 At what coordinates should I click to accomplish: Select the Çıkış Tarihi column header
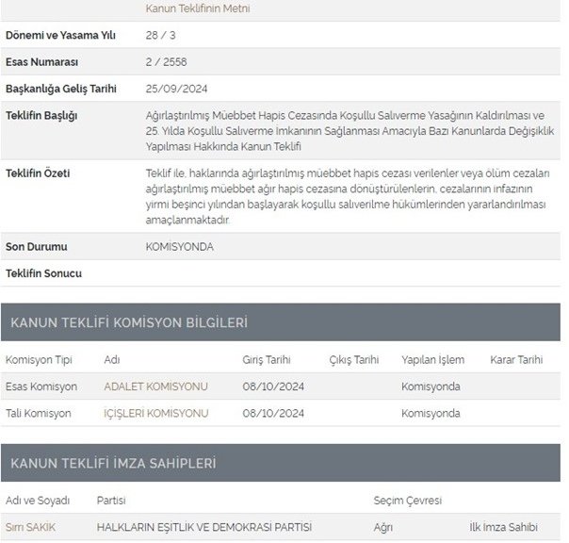354,360
